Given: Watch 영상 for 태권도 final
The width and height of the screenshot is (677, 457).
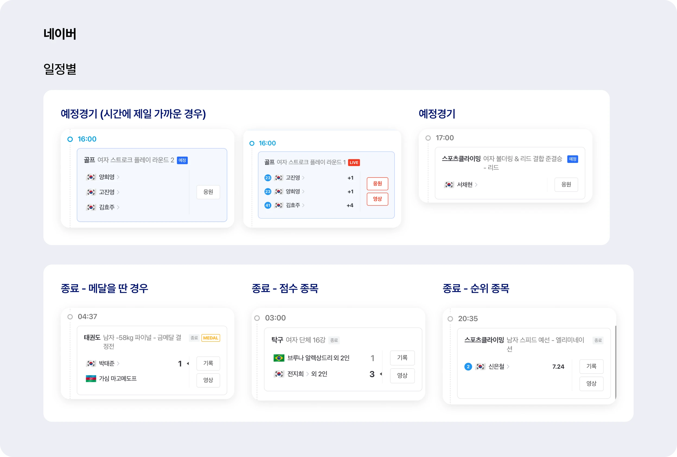Looking at the screenshot, I should pos(208,380).
